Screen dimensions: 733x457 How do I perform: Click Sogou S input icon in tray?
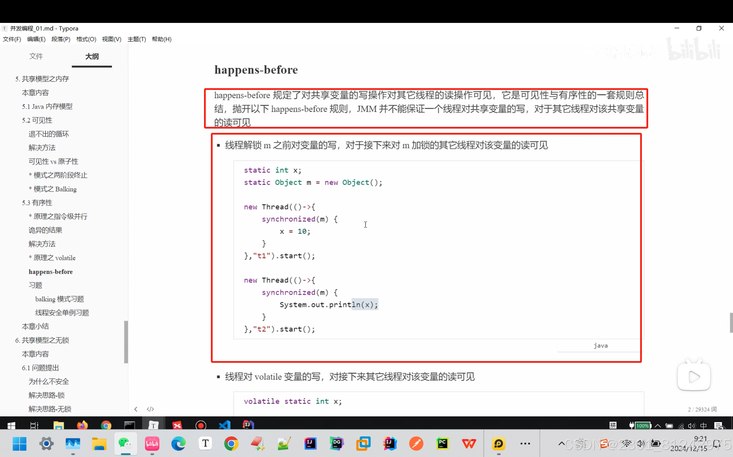[x=604, y=443]
